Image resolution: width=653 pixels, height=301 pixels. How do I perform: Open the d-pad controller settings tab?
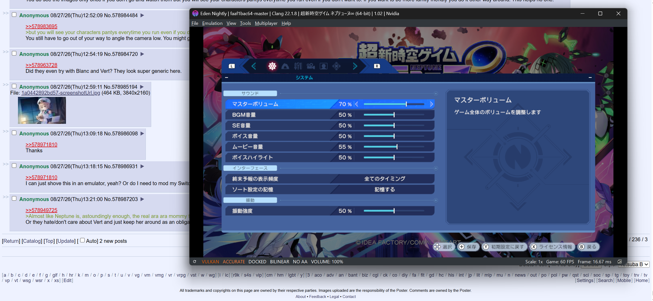pos(336,66)
